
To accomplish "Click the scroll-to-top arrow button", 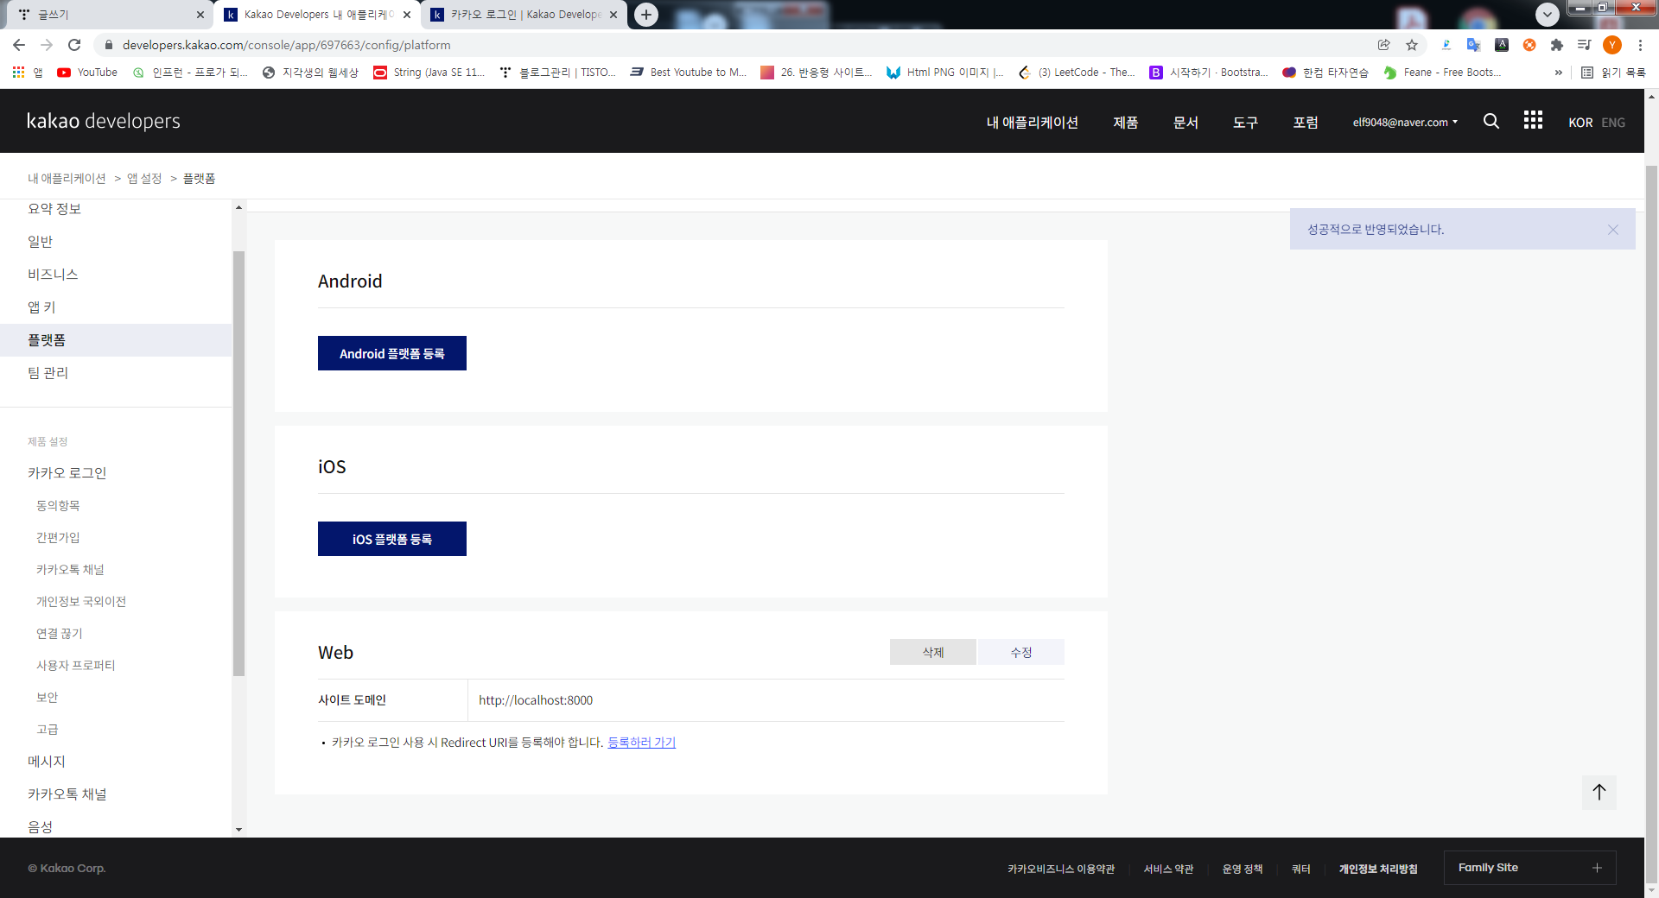I will 1599,792.
